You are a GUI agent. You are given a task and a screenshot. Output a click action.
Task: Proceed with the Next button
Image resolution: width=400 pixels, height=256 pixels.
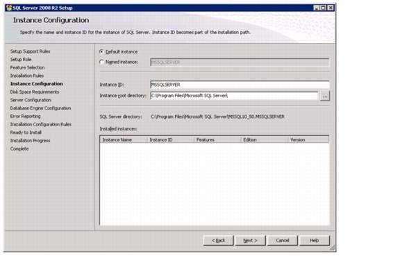click(250, 241)
